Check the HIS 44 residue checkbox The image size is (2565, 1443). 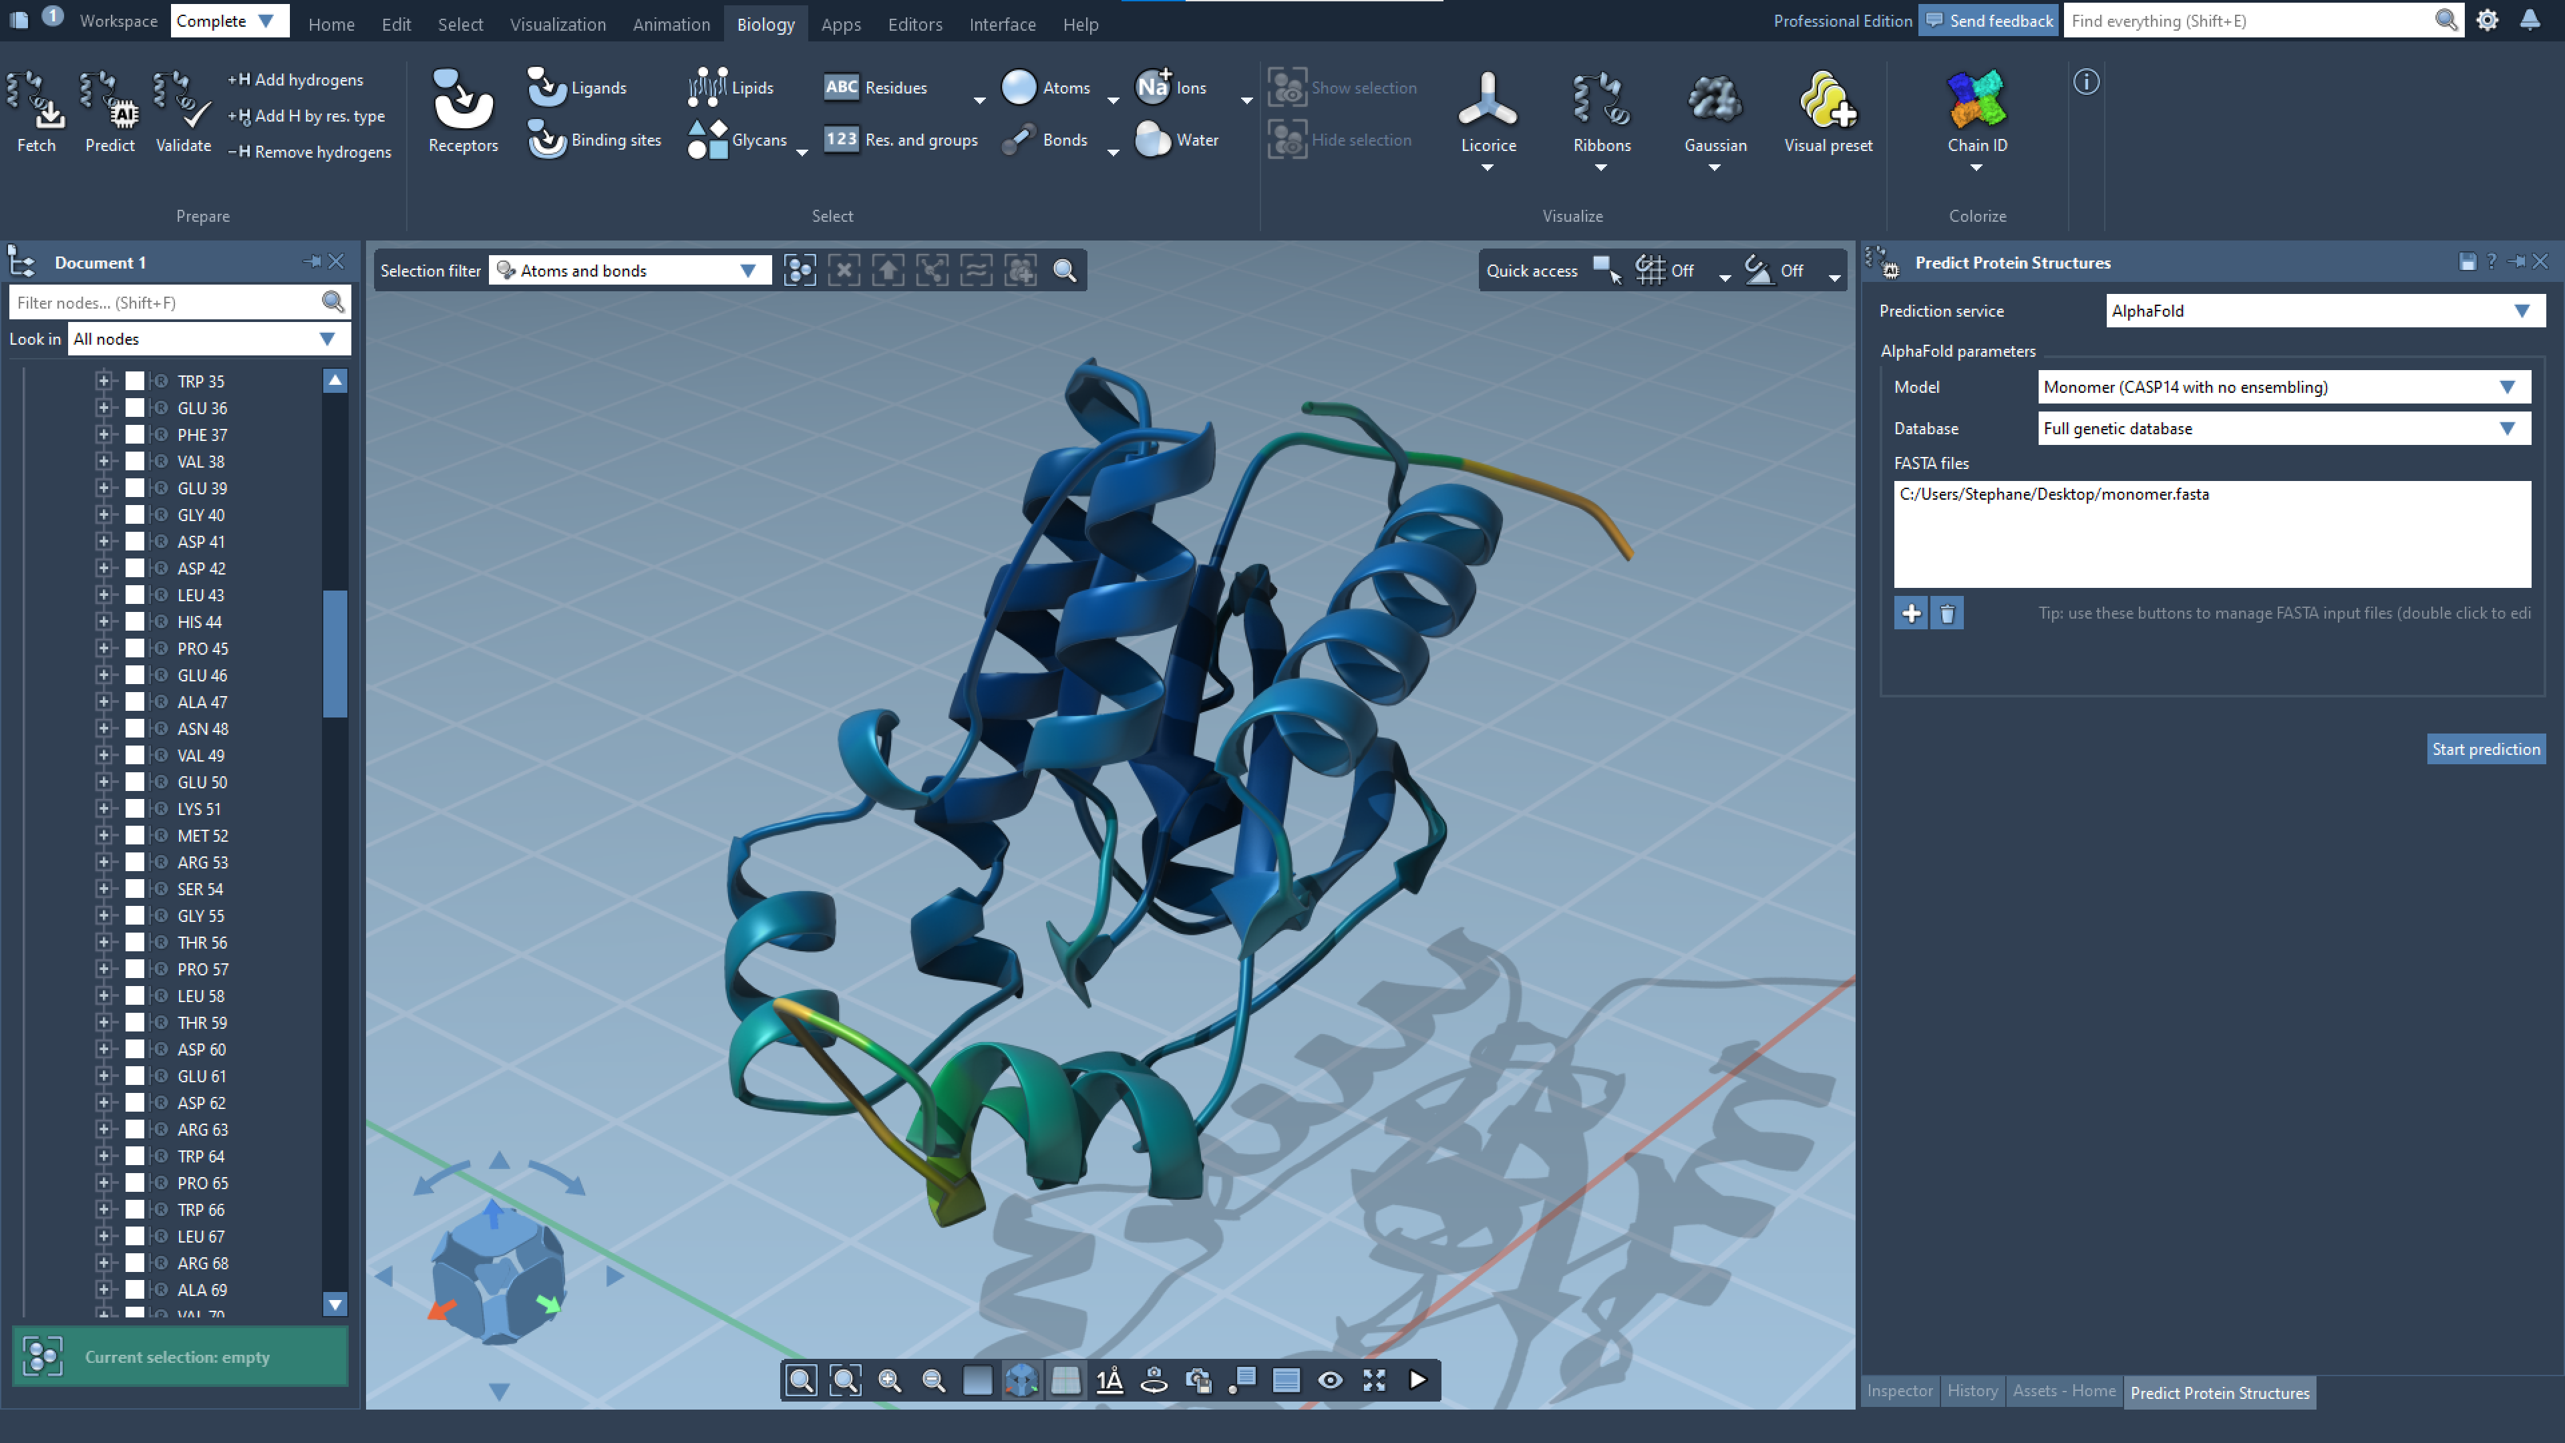point(134,621)
